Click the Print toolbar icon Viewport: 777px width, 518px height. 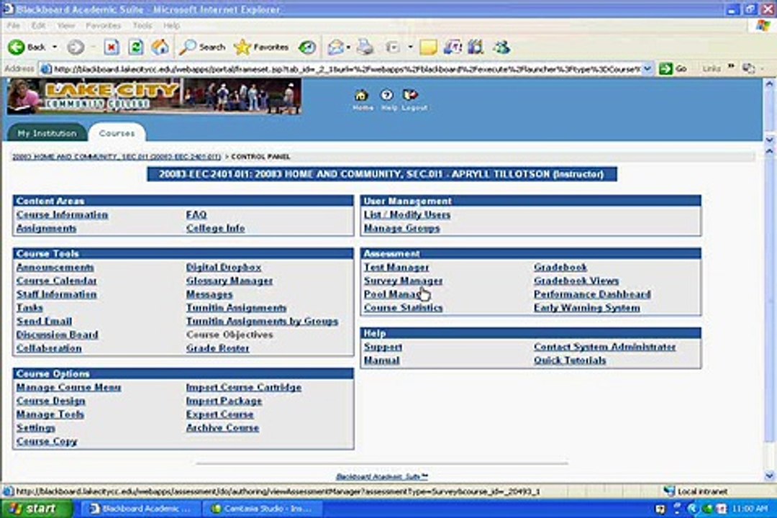point(365,47)
